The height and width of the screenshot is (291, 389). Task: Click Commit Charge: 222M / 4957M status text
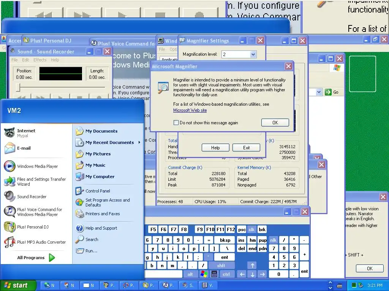click(x=268, y=202)
